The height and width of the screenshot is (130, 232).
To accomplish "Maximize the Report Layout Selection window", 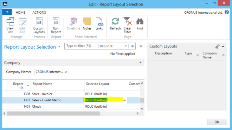I will [x=214, y=3].
